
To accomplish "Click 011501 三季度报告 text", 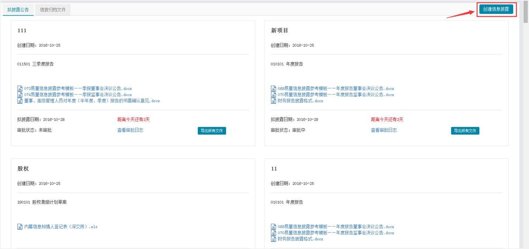I will [35, 64].
